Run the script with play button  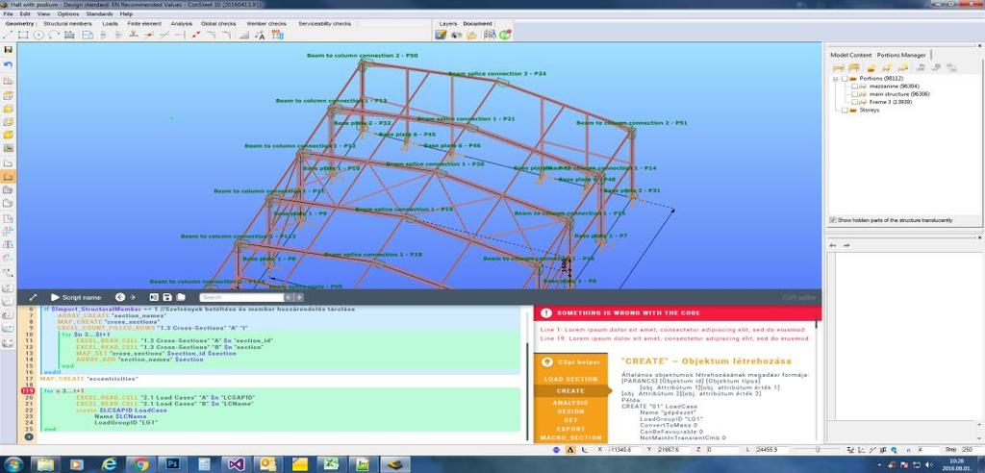click(55, 297)
